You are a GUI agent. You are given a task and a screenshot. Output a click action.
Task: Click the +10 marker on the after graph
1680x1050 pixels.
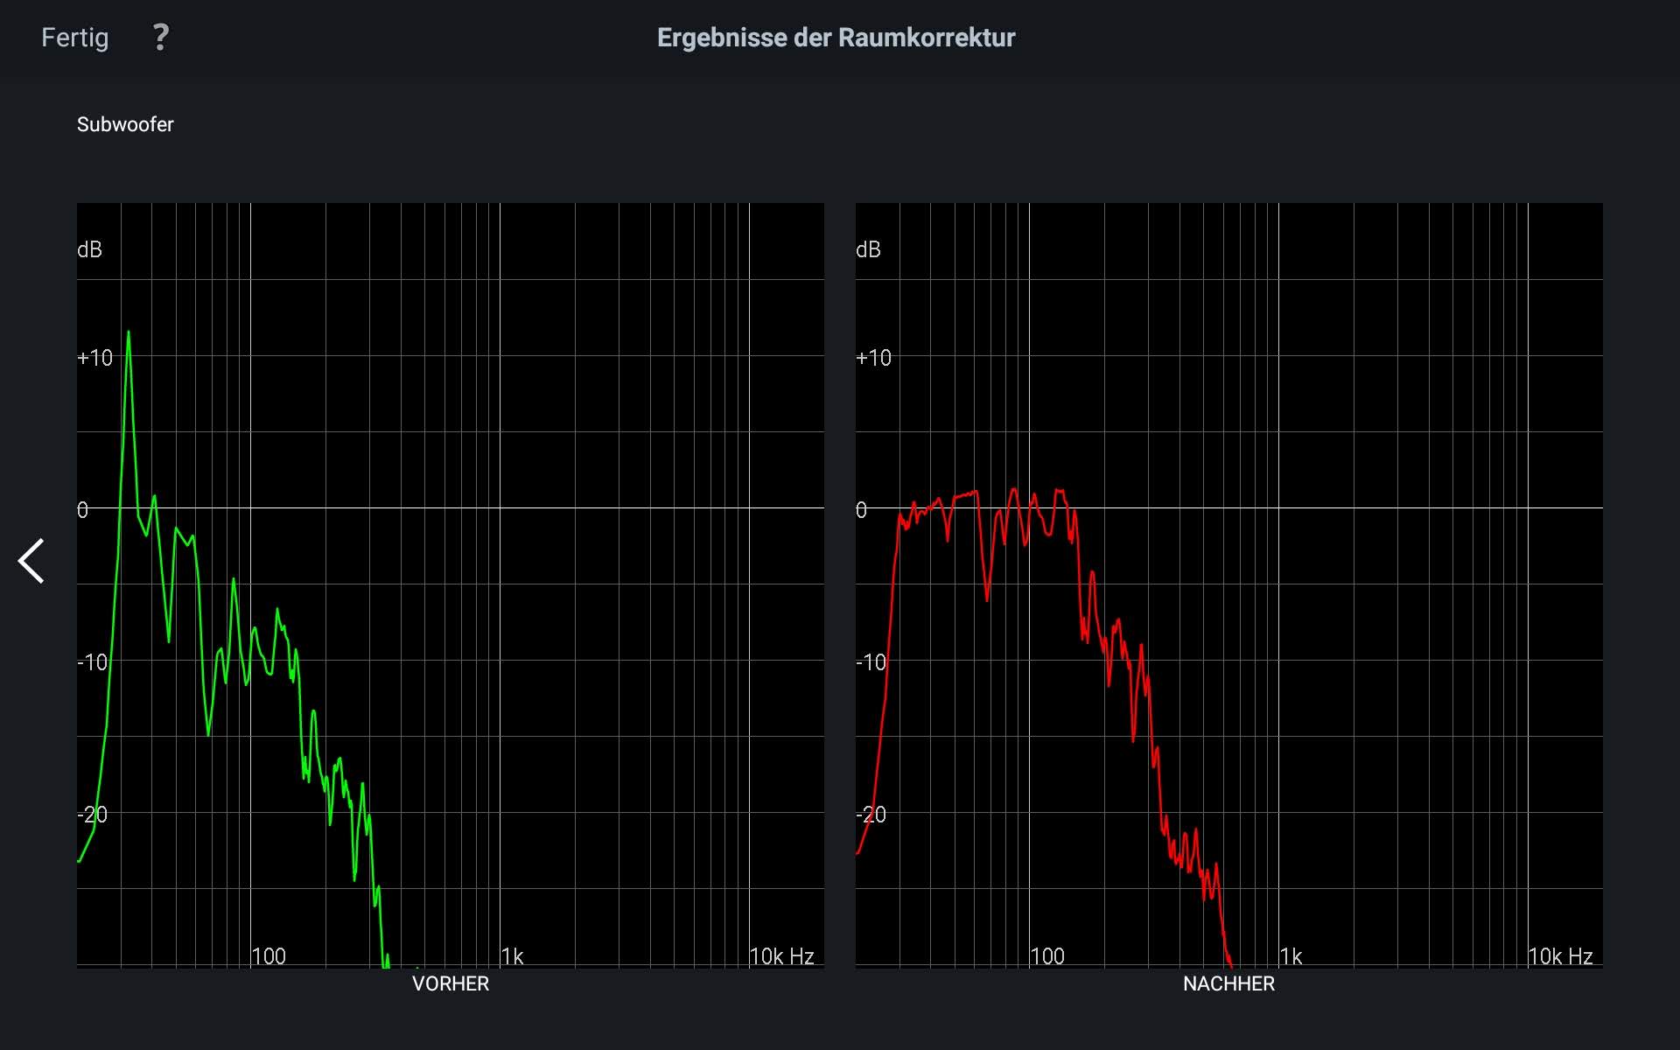point(873,358)
